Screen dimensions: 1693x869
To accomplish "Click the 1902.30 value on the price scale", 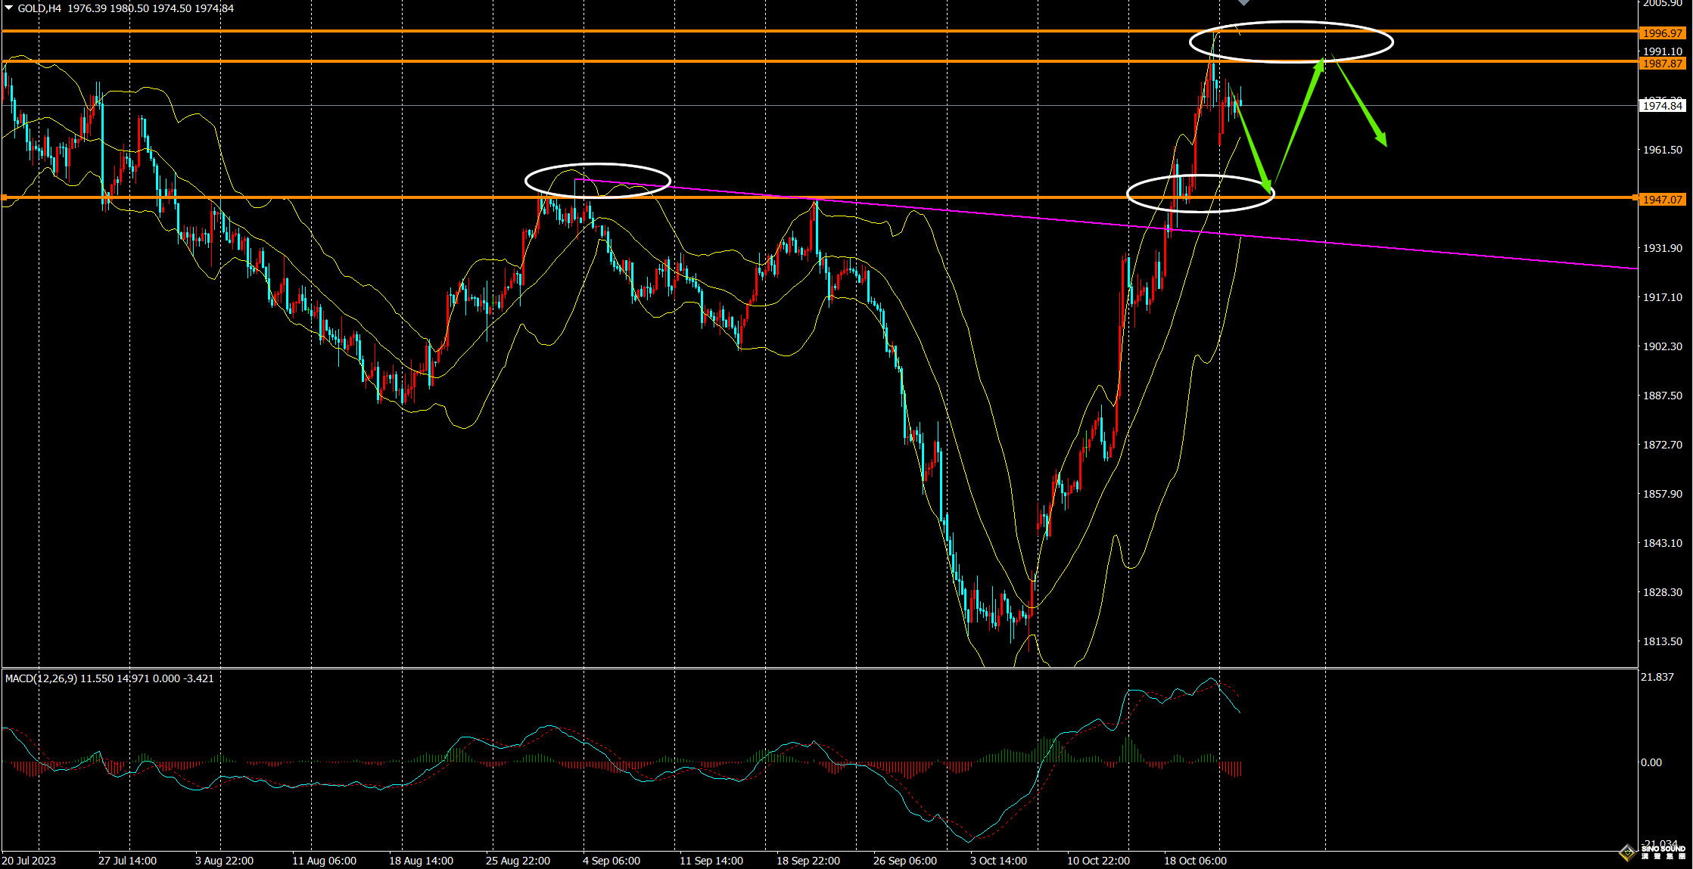I will click(x=1661, y=346).
